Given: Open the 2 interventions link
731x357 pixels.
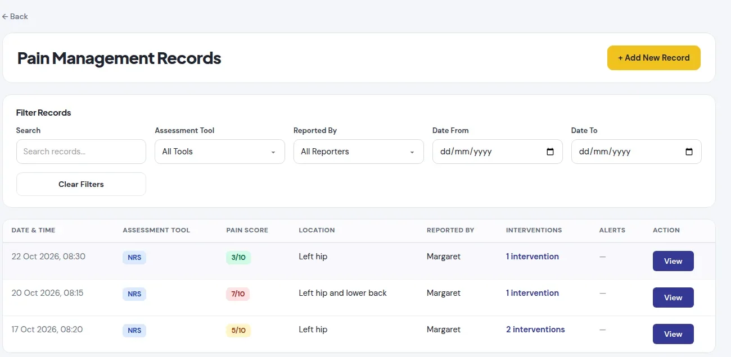Looking at the screenshot, I should (535, 329).
